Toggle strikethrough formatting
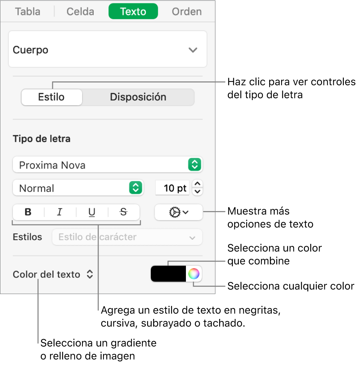Viewport: 361px width, 366px height. click(124, 212)
